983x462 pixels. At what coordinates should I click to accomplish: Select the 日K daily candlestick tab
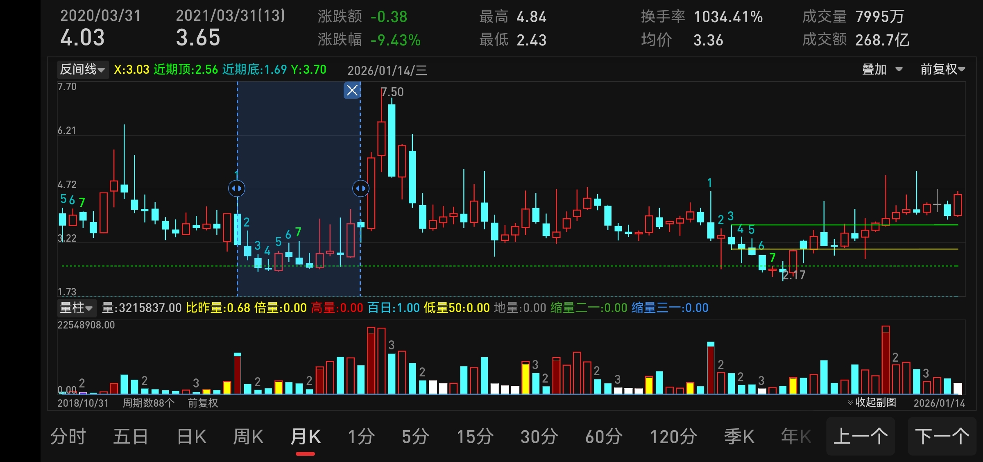192,436
